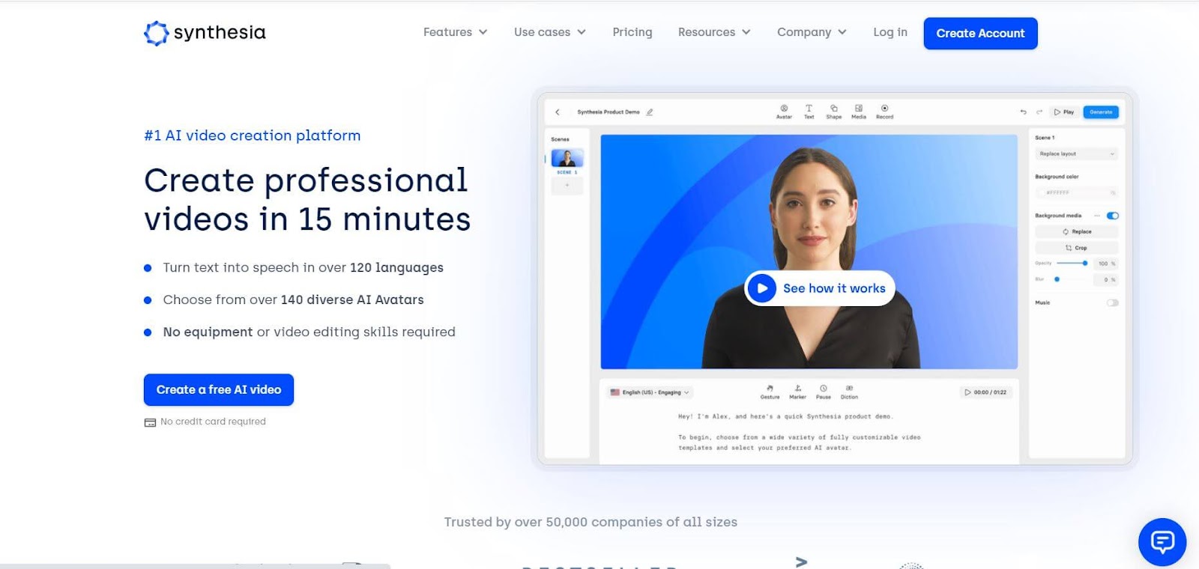
Task: Click the back arrow in the demo editor
Action: click(x=557, y=112)
